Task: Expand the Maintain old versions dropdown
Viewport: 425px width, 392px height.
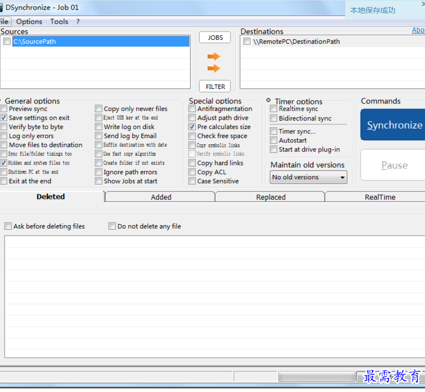Action: pyautogui.click(x=308, y=177)
